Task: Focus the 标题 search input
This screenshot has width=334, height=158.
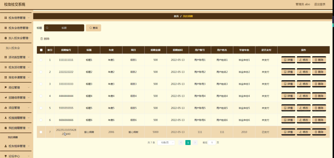Action: [64, 28]
